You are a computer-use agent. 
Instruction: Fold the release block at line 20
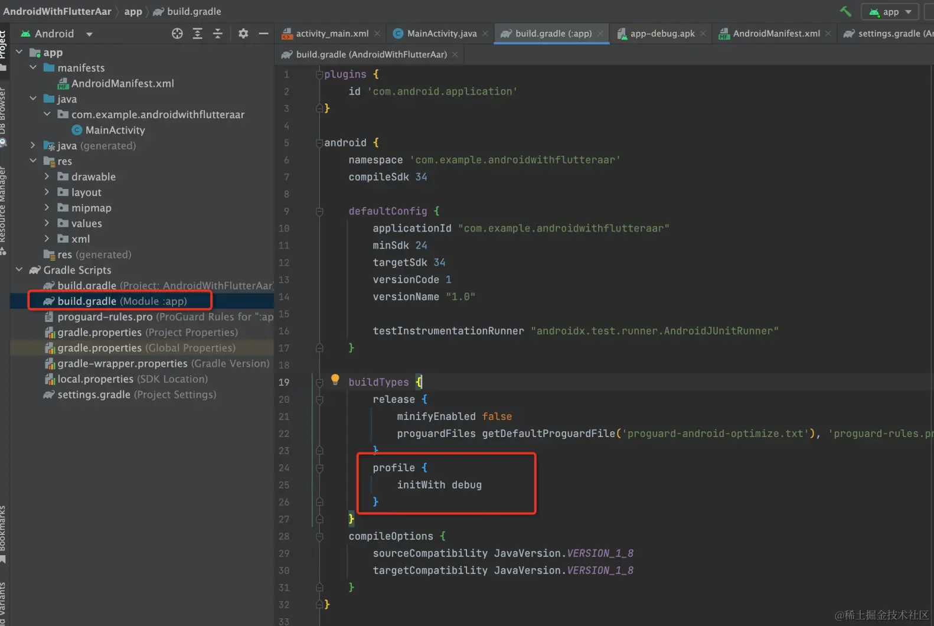tap(319, 400)
